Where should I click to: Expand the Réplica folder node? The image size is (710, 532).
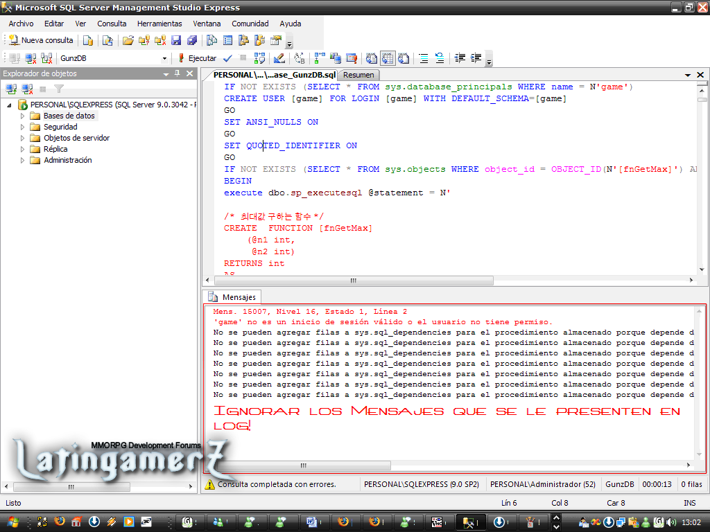[x=23, y=150]
